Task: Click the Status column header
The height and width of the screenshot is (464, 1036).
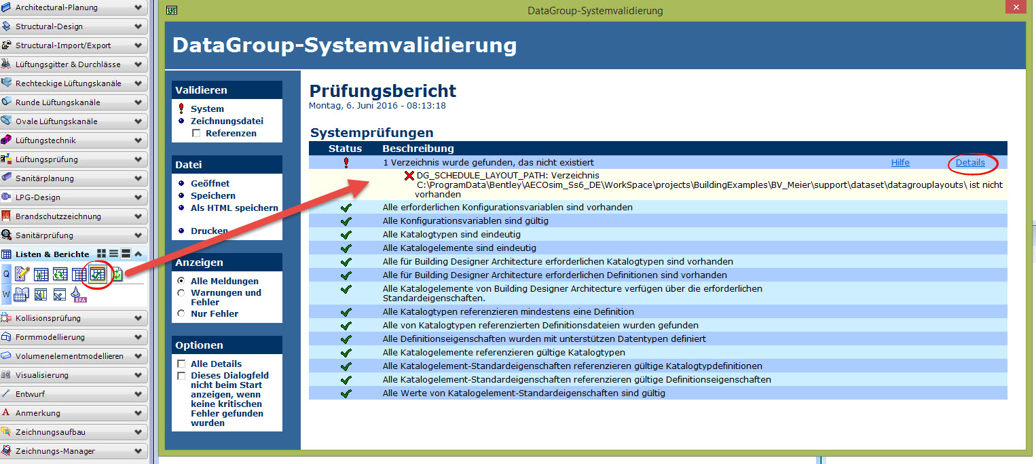Action: coord(345,149)
